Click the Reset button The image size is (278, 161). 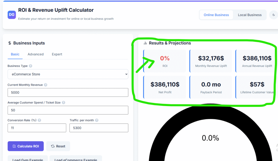(58, 146)
